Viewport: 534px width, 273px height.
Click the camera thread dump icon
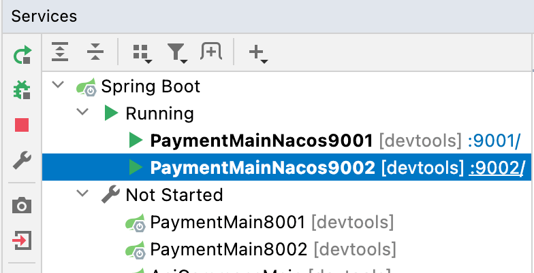[22, 206]
